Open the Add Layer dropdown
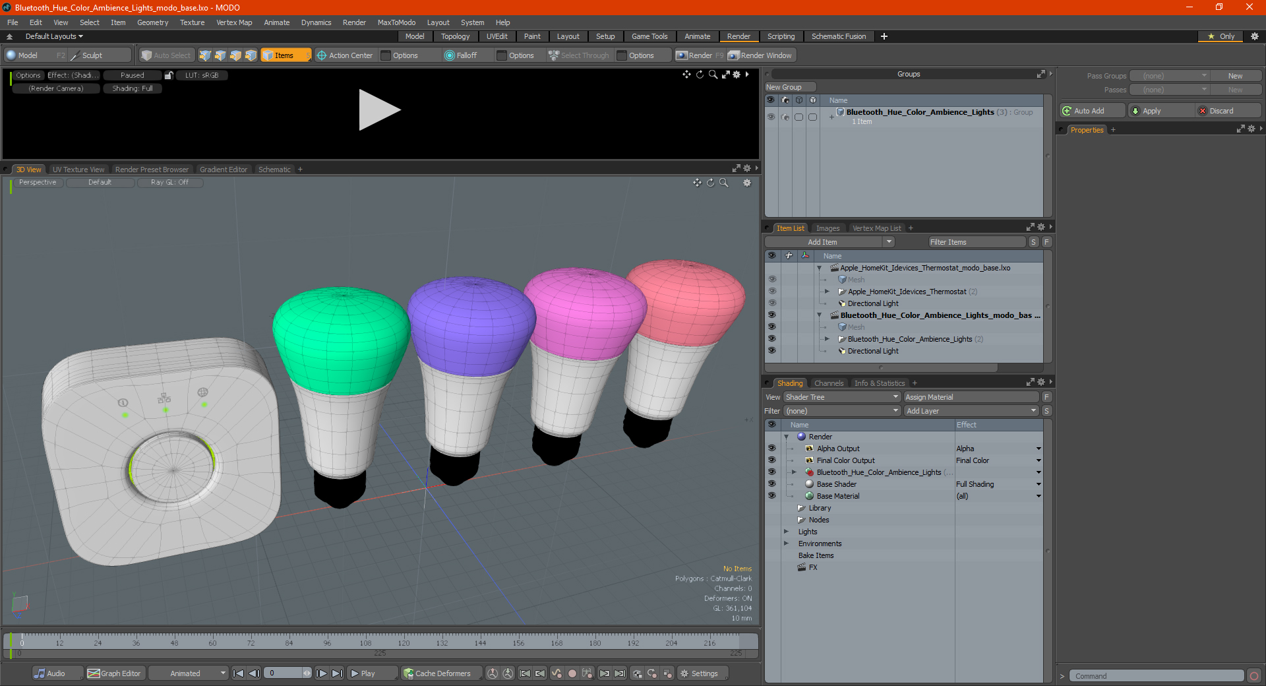The image size is (1266, 686). pos(971,411)
